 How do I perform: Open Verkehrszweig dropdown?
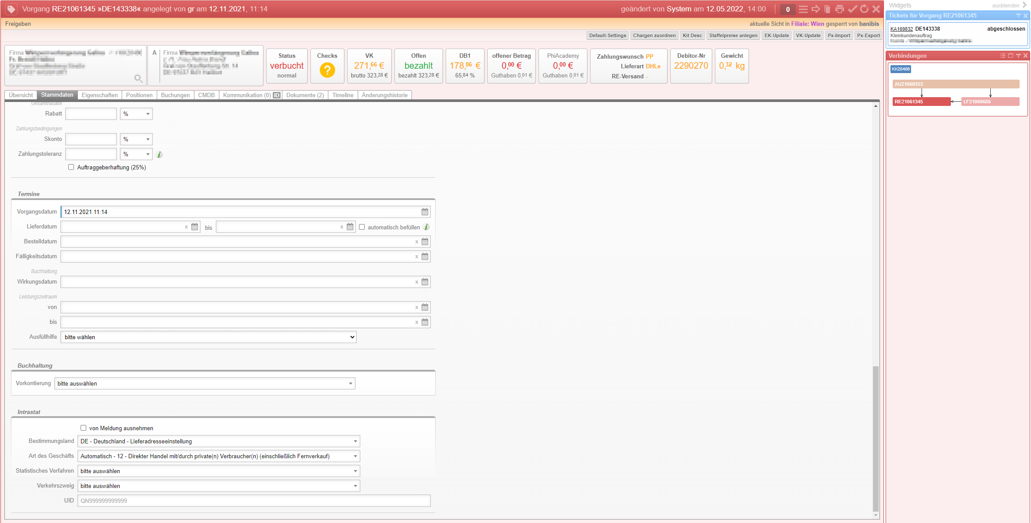tap(218, 486)
